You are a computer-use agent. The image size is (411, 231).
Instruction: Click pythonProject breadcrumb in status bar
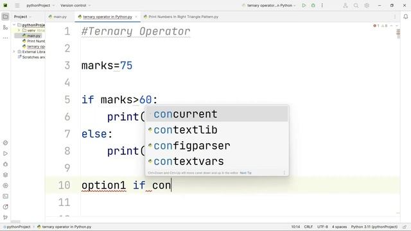[x=17, y=227]
